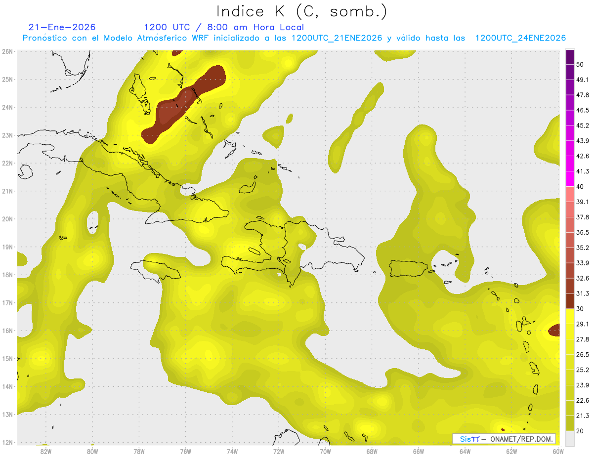
Task: Click the '37.8' value on the color scale
Action: (x=582, y=217)
